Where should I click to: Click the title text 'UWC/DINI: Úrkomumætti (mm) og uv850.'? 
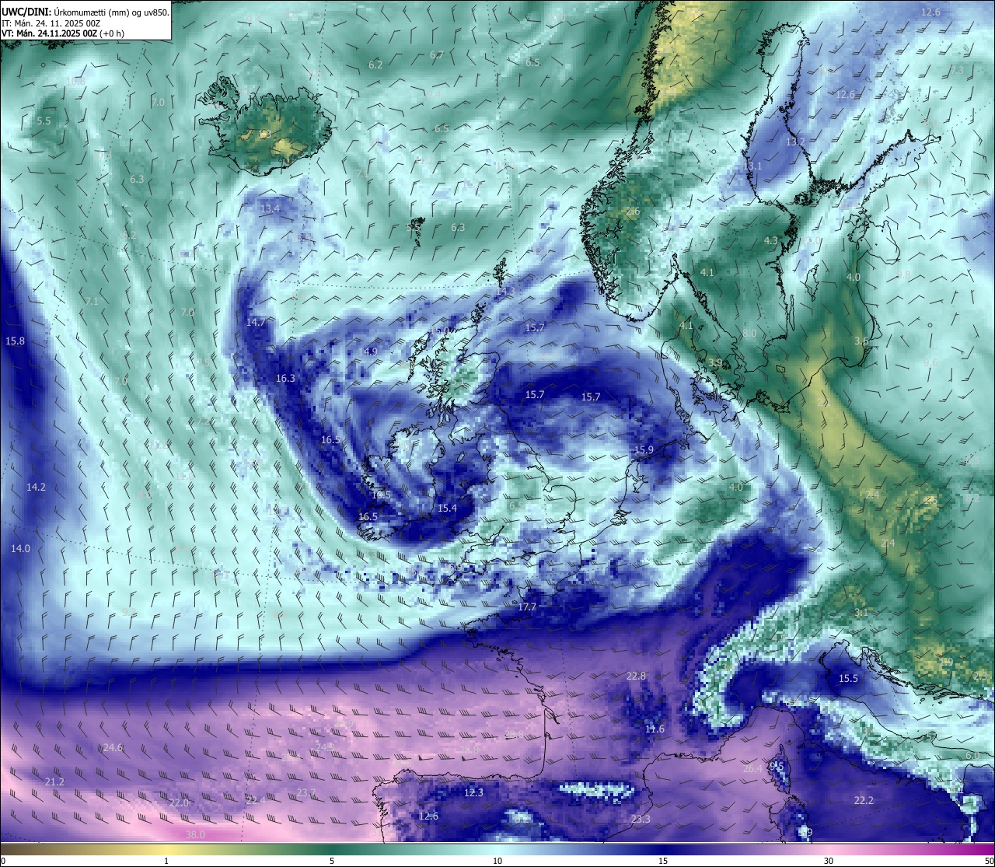(85, 12)
